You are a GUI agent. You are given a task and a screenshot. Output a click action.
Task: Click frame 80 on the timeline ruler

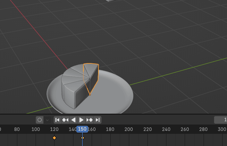(17, 129)
